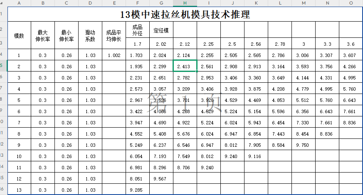Click the column O header

coord(351,3)
